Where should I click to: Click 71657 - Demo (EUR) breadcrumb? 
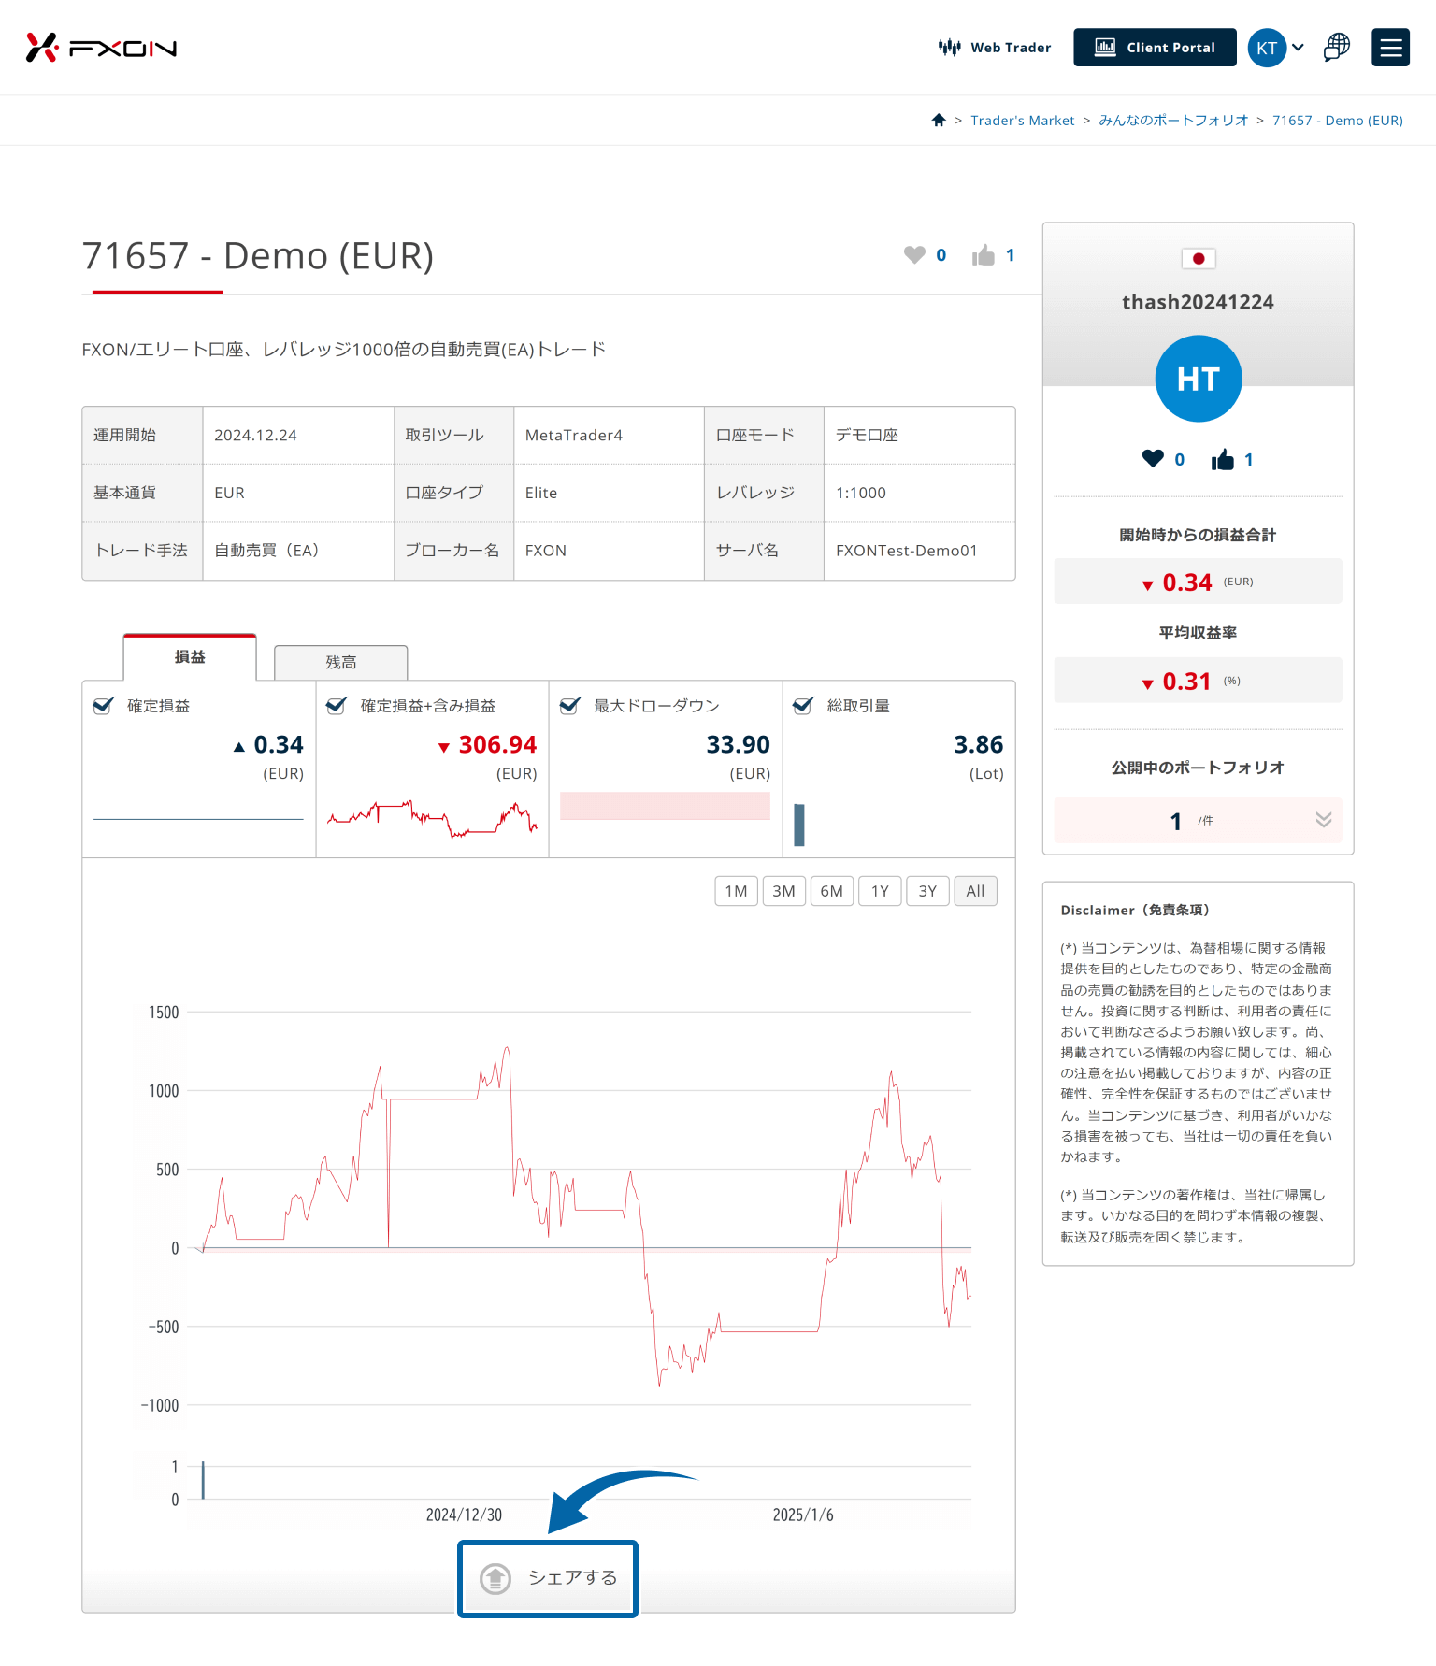1337,121
